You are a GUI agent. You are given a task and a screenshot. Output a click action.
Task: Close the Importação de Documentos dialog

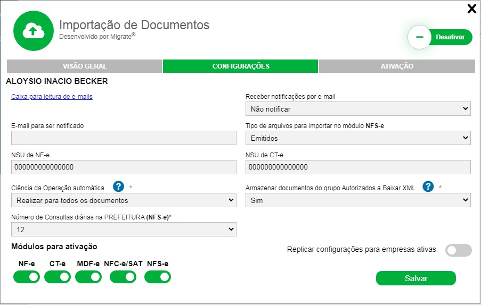(x=471, y=9)
